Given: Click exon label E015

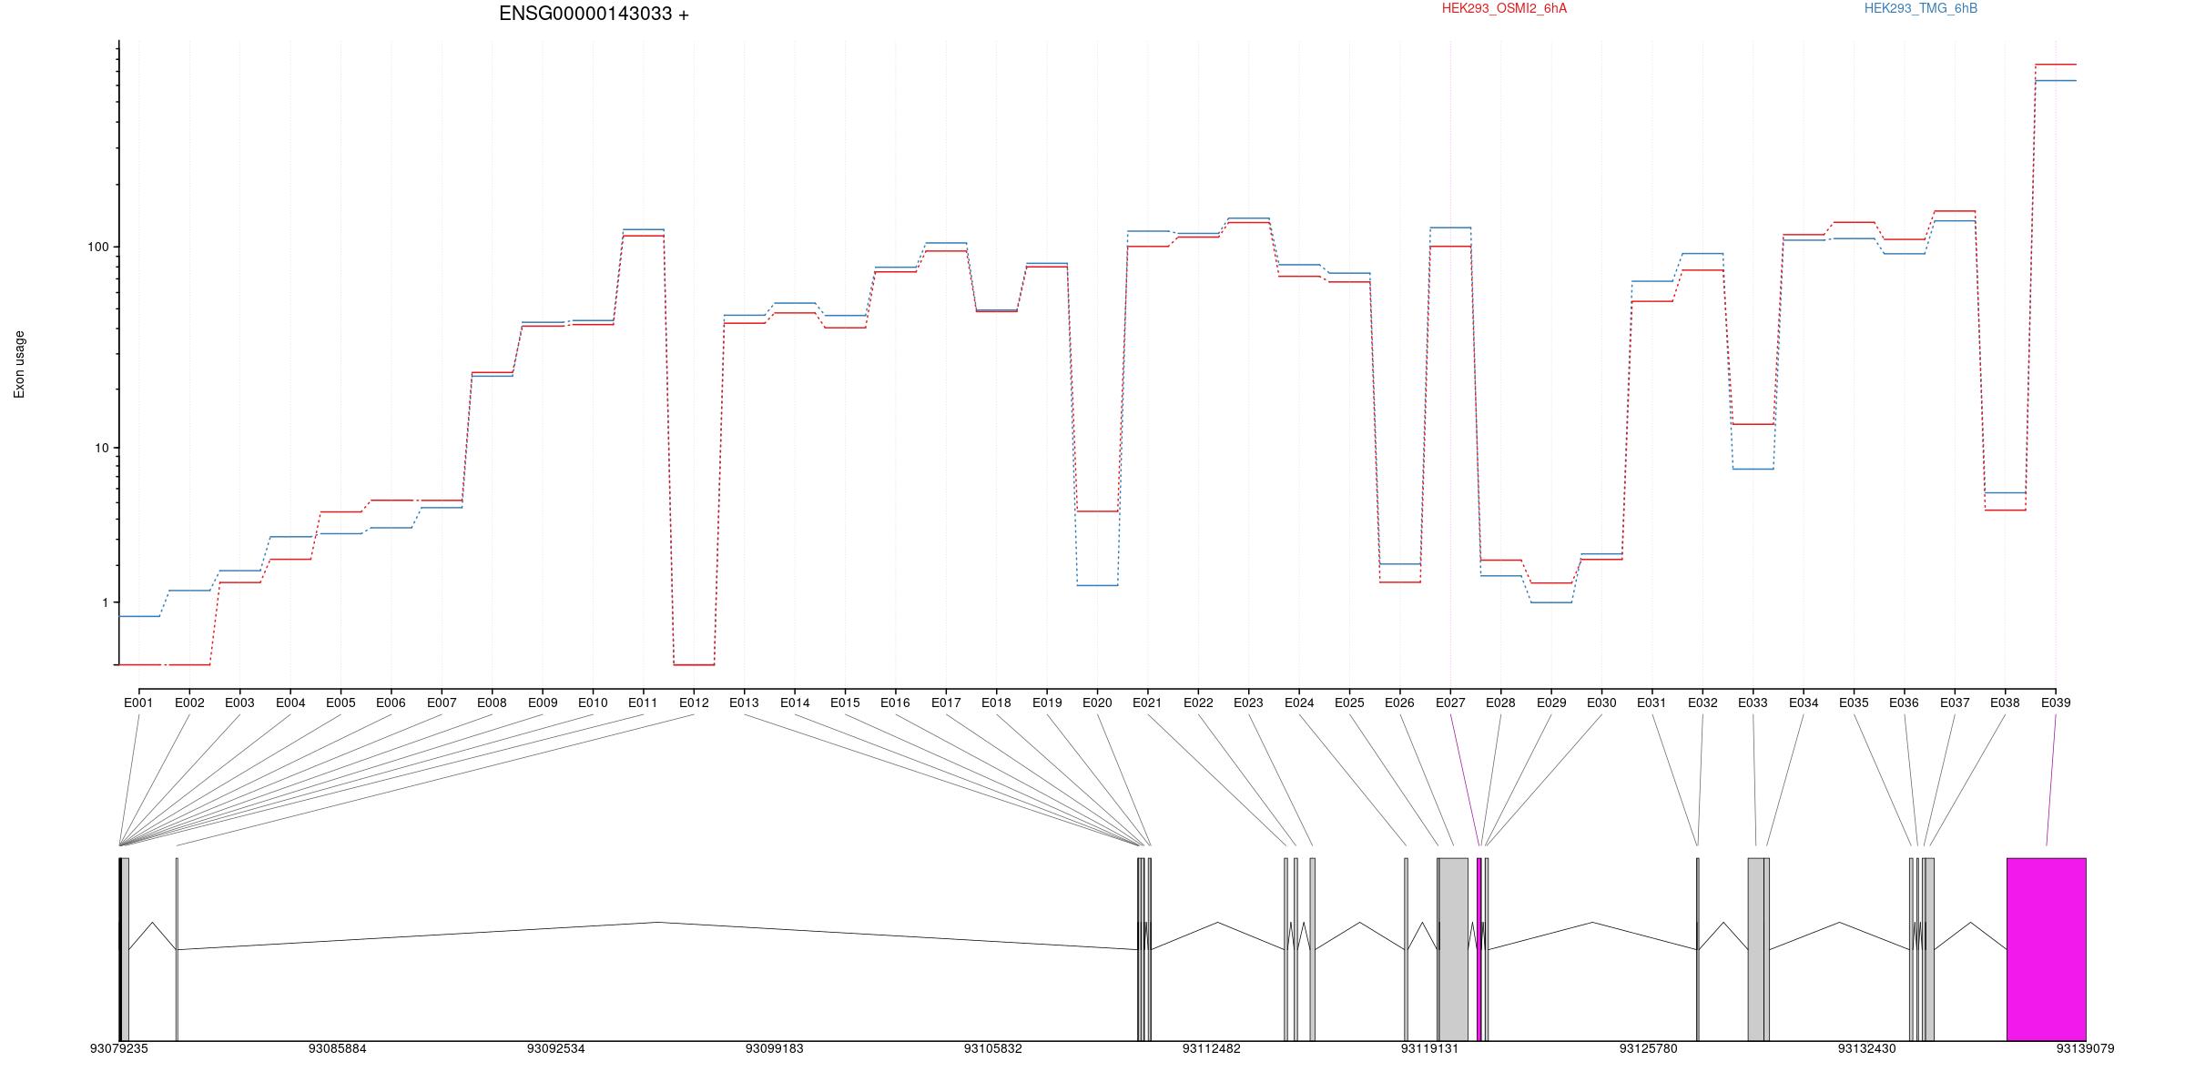Looking at the screenshot, I should tap(845, 703).
